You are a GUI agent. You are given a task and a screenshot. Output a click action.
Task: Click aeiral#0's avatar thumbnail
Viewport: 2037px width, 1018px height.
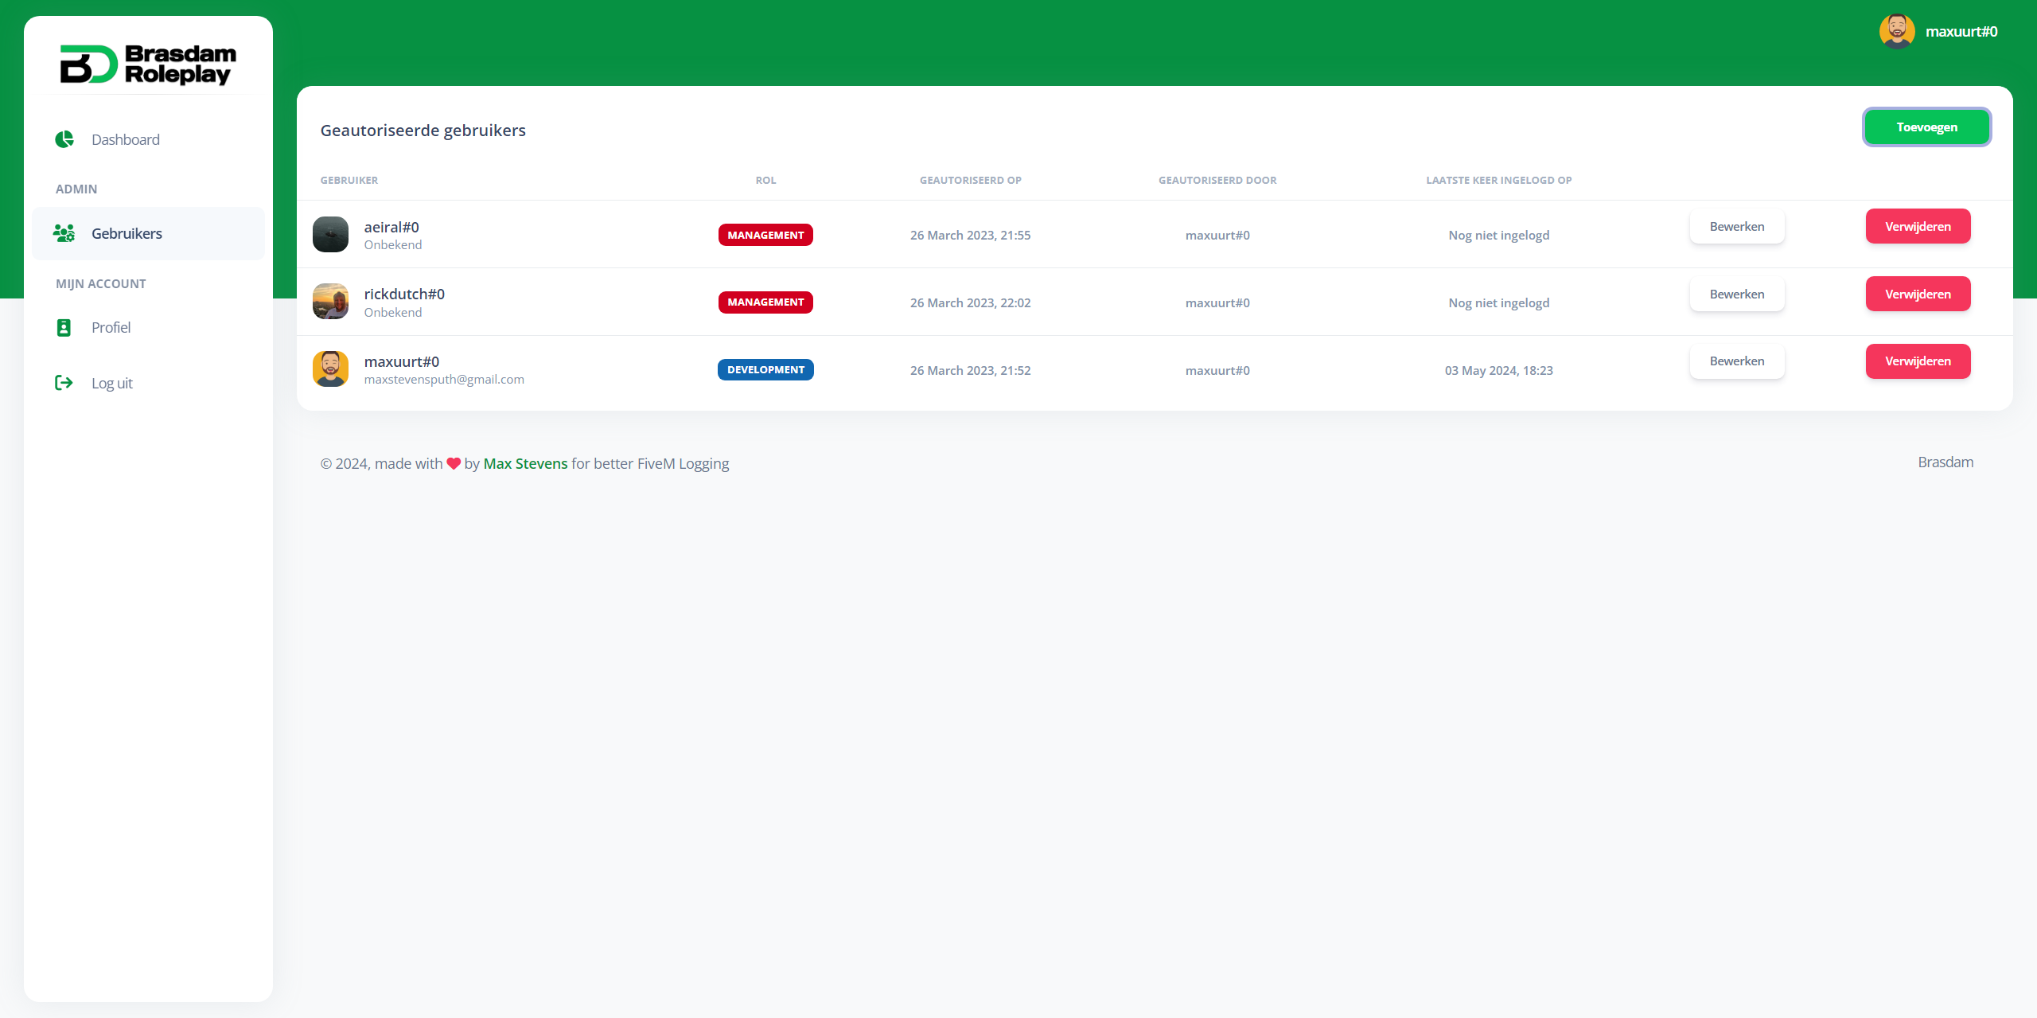[330, 235]
